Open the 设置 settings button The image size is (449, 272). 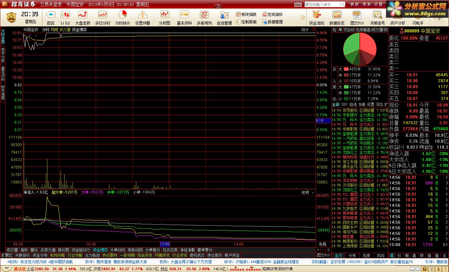(378, 4)
